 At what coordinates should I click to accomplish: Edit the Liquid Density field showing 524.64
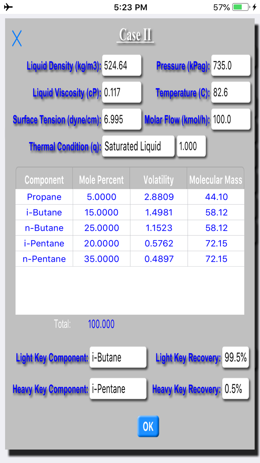(122, 65)
